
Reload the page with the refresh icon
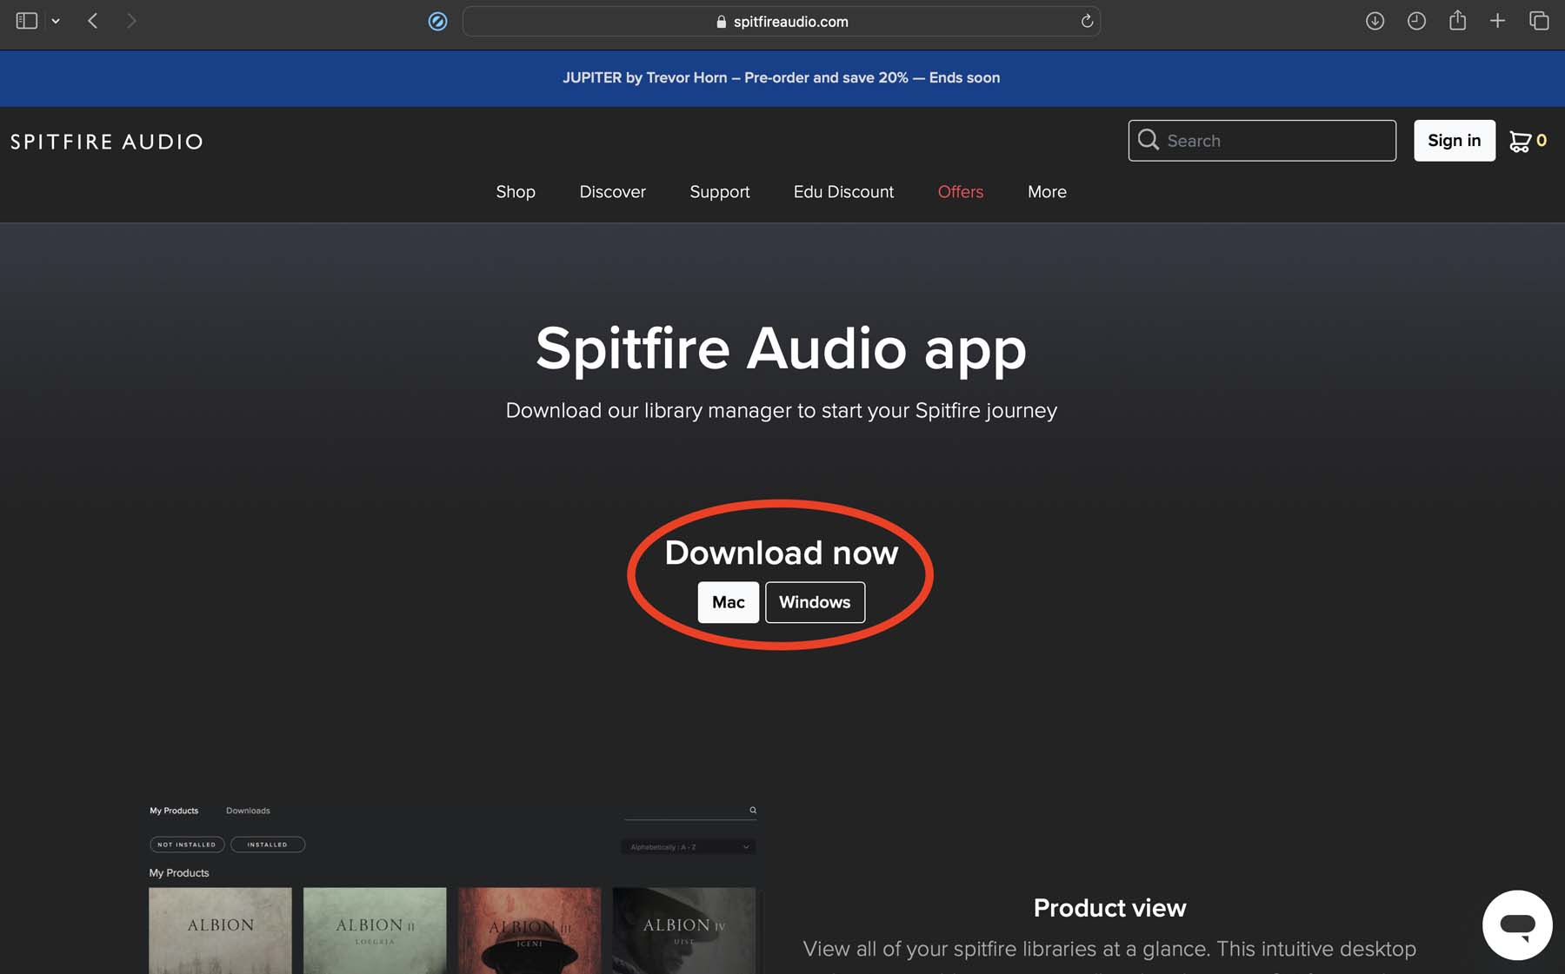coord(1087,21)
